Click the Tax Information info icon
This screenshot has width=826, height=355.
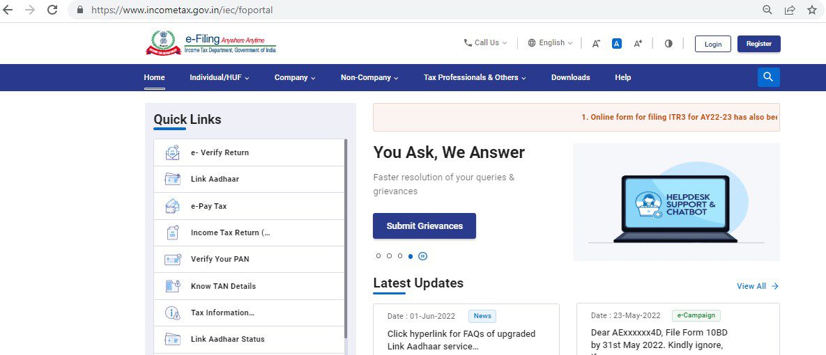[172, 313]
